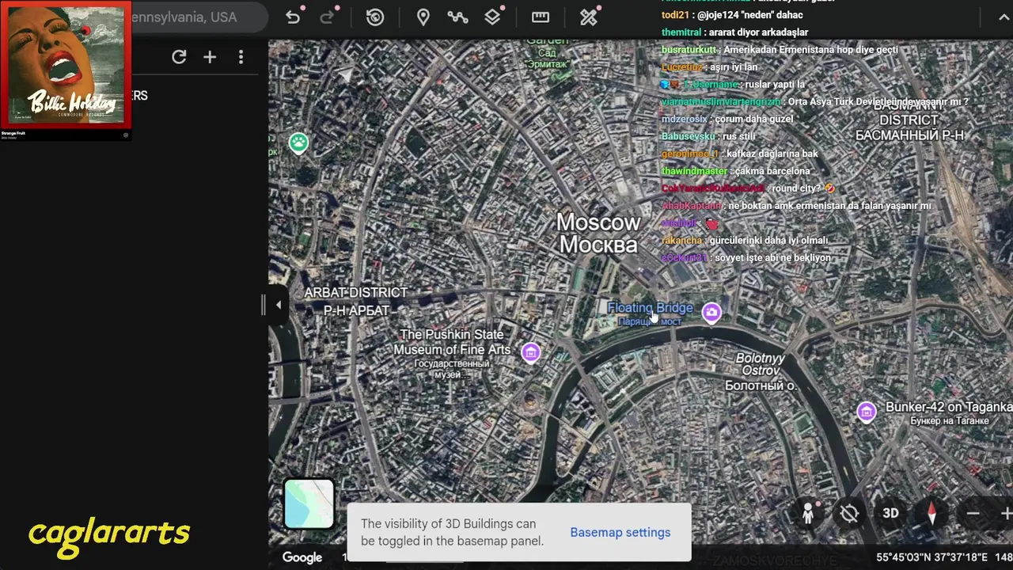Click the Google logo at bottom

[x=302, y=557]
